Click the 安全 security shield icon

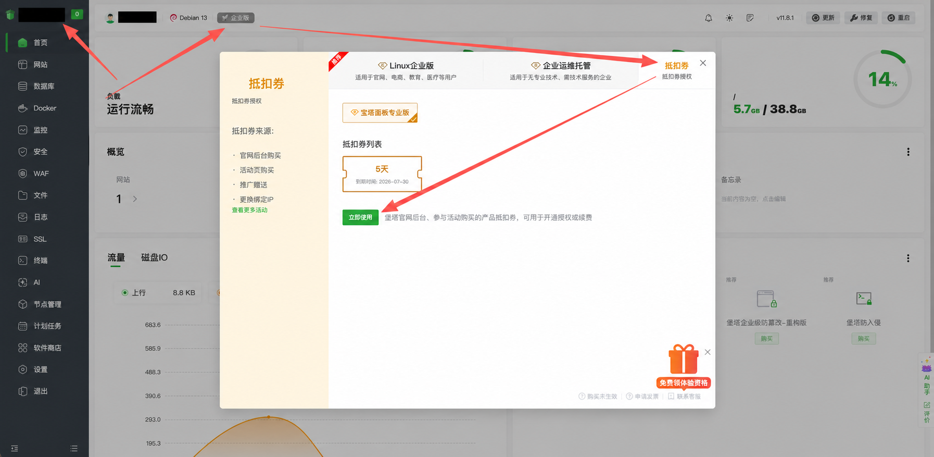tap(22, 152)
